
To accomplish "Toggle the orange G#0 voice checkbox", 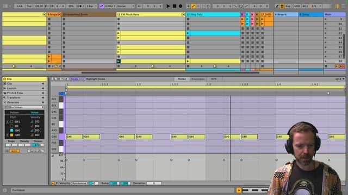I will point(11,135).
